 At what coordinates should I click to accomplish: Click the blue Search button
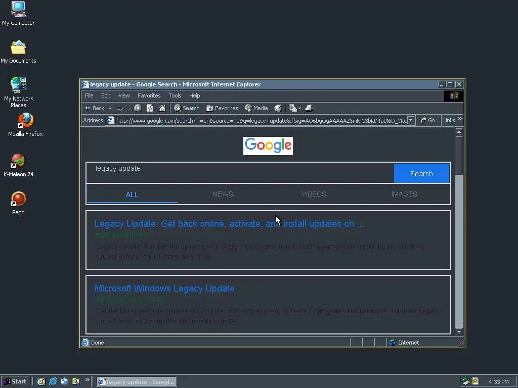tap(421, 173)
